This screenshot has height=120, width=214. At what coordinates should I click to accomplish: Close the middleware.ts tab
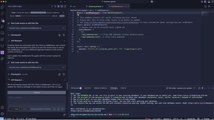[x=128, y=6]
